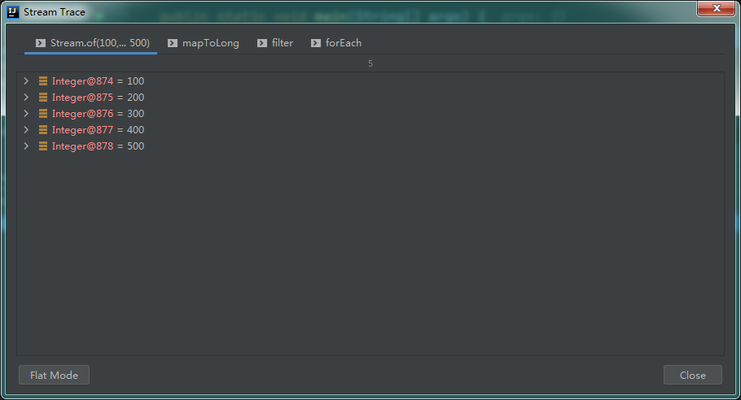Click the Close button at bottom
741x400 pixels.
tap(693, 375)
